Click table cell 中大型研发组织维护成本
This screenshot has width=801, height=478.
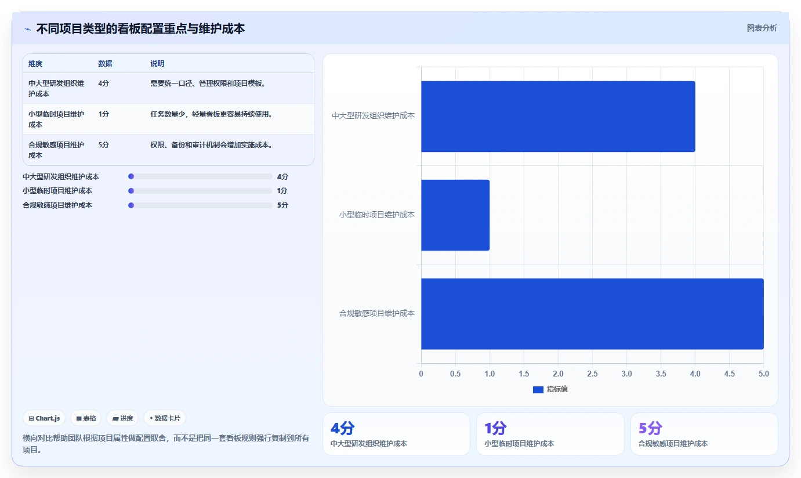pos(57,88)
